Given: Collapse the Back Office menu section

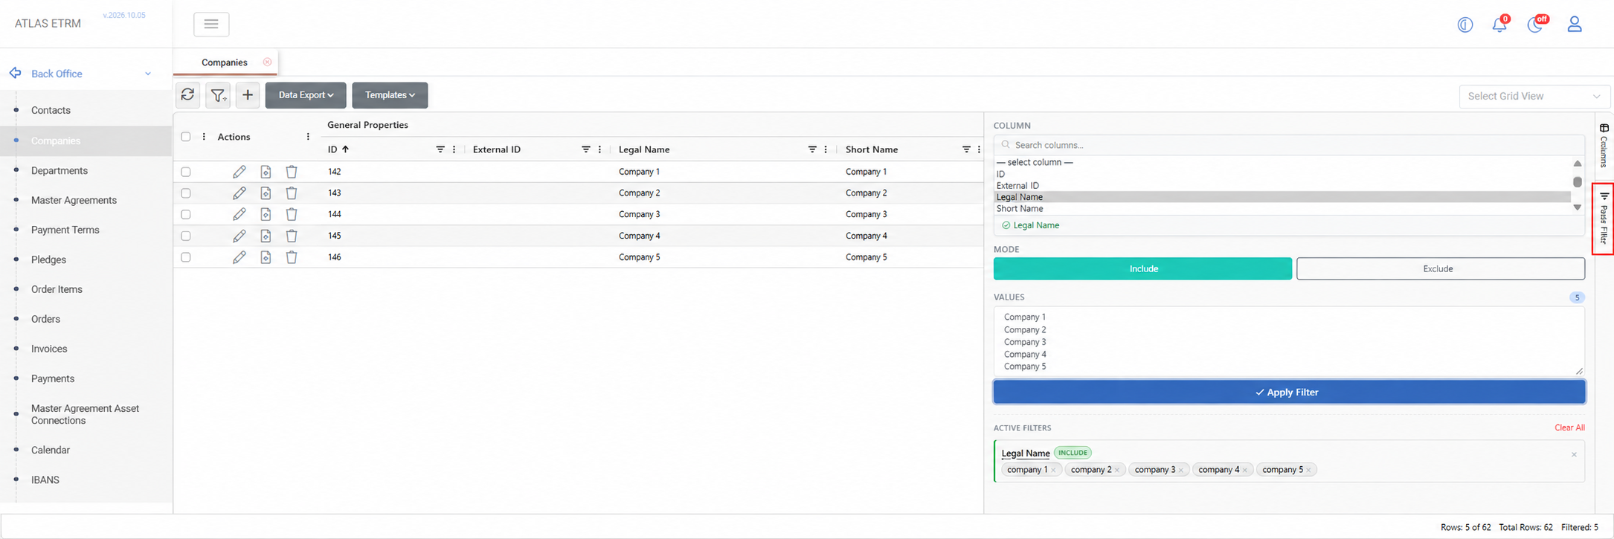Looking at the screenshot, I should pyautogui.click(x=147, y=74).
